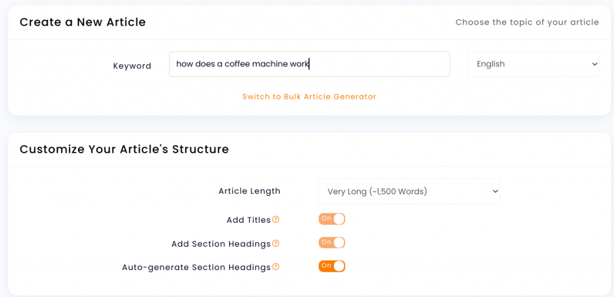This screenshot has width=614, height=297.
Task: Click the Customize Your Article's Structure heading
Action: tap(124, 149)
